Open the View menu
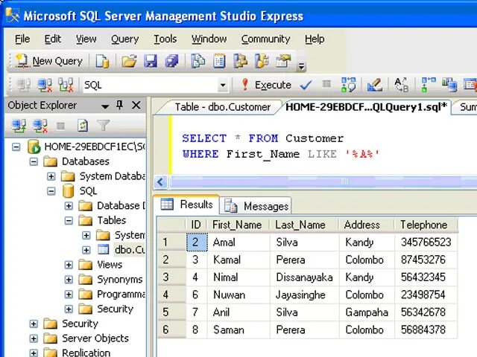 coord(86,39)
